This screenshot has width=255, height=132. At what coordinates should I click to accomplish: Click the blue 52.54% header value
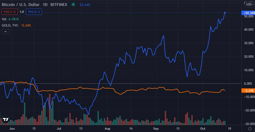tap(85, 5)
